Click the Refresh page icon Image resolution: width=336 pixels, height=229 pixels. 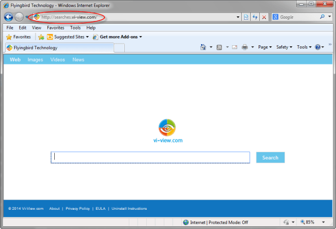pyautogui.click(x=255, y=17)
